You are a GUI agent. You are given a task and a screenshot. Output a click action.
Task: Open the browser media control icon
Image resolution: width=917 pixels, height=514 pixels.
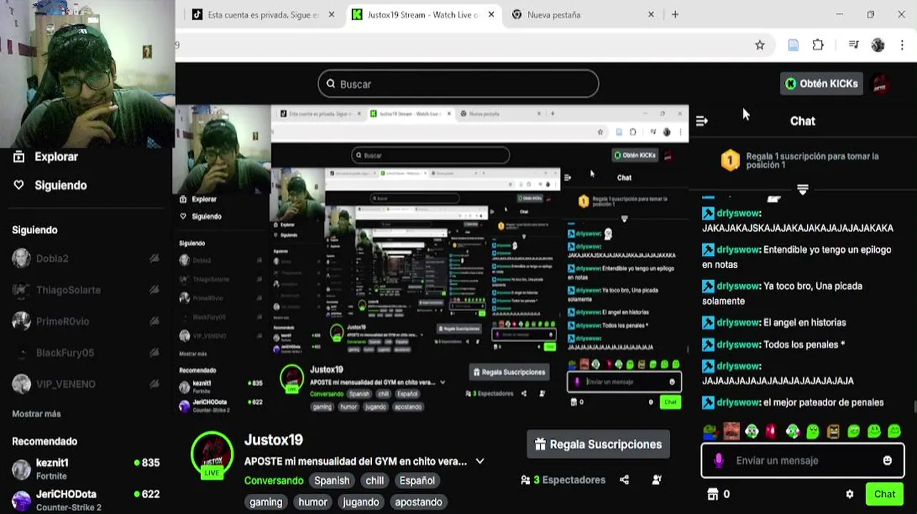853,45
